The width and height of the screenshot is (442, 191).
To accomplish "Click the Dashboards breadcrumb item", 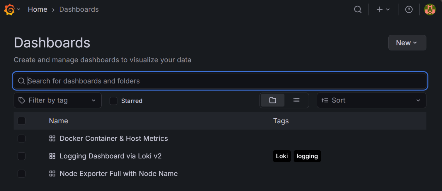I will click(x=79, y=9).
